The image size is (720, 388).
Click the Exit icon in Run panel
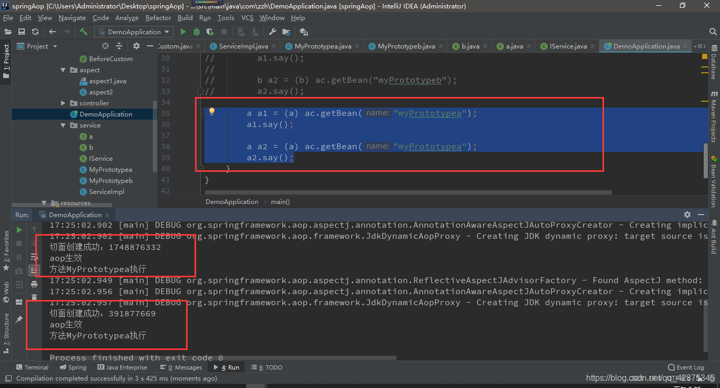20,285
